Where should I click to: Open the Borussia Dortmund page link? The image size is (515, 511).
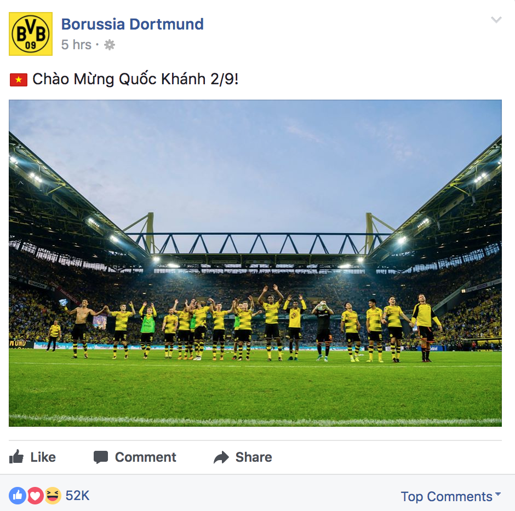pos(133,24)
